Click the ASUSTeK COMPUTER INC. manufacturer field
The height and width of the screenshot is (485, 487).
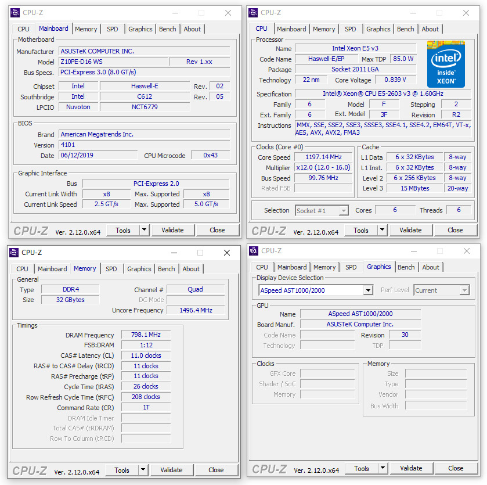pos(145,51)
